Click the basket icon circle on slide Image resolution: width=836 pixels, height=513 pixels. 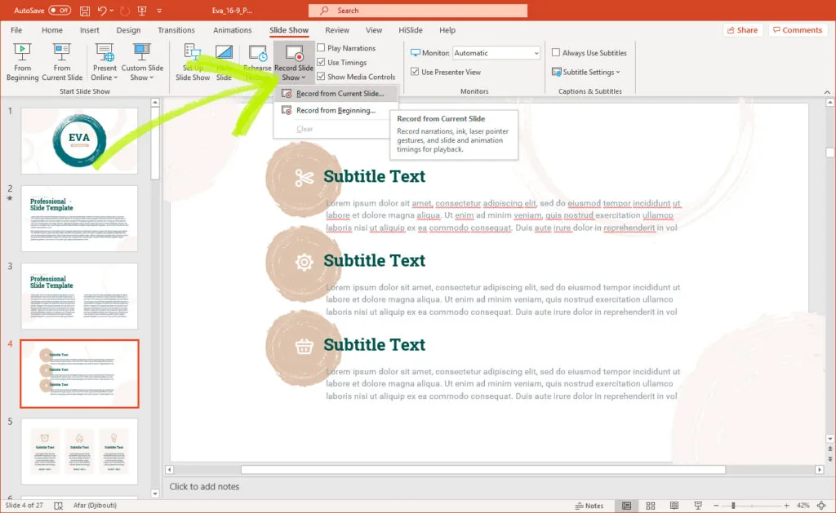point(304,347)
